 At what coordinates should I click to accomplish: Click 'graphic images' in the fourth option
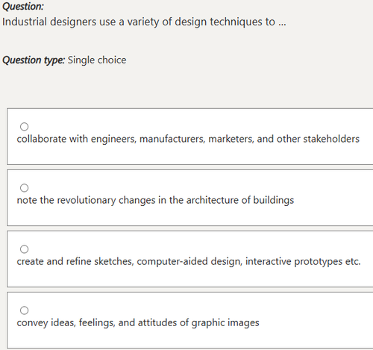pos(225,322)
